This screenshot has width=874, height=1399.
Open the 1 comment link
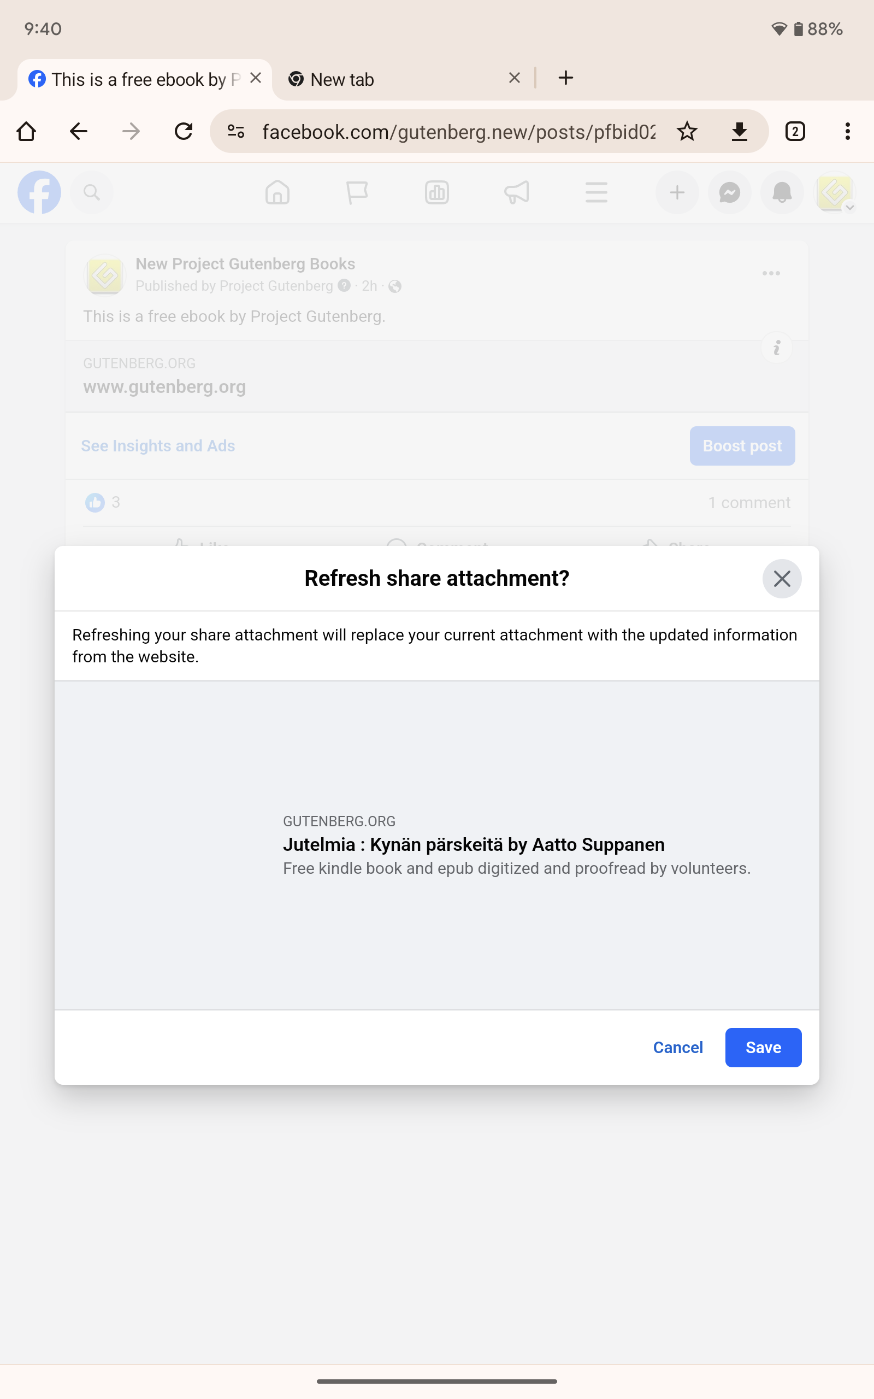pos(749,502)
